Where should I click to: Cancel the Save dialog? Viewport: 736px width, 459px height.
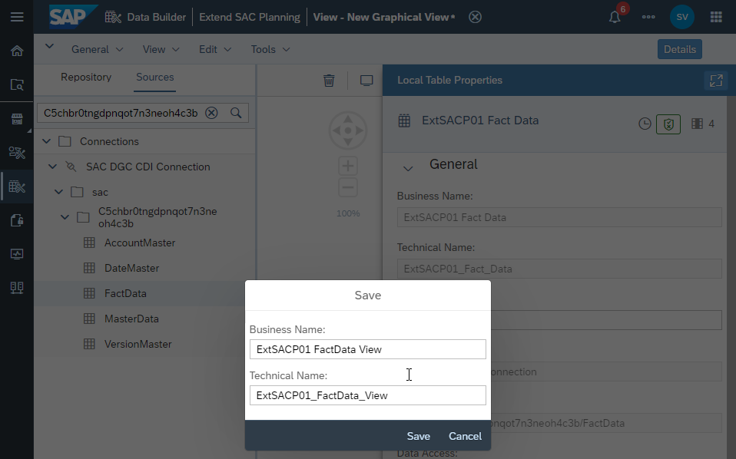465,436
